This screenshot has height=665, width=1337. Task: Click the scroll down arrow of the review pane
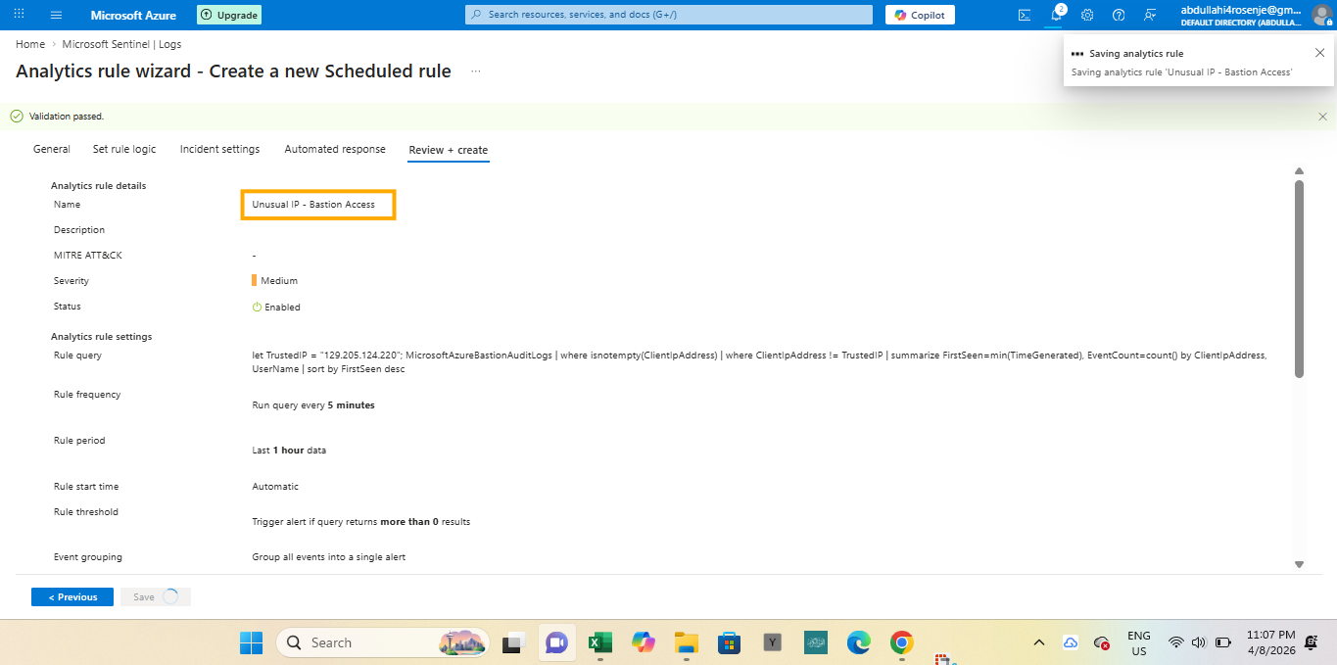[x=1299, y=564]
